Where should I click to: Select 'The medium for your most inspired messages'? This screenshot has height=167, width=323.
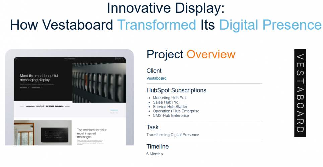click(x=92, y=133)
